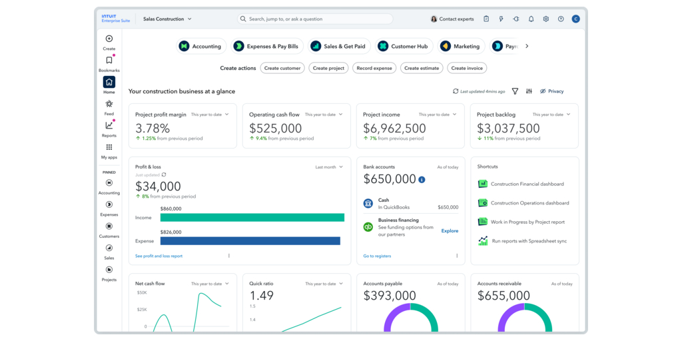Image resolution: width=682 pixels, height=341 pixels.
Task: Click the filter funnel icon
Action: (x=515, y=91)
